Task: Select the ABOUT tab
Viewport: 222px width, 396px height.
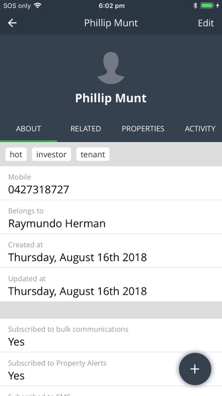Action: [x=28, y=128]
